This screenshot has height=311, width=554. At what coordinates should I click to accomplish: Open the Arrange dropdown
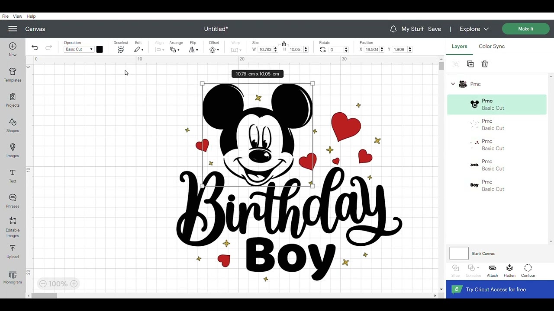[x=175, y=50]
